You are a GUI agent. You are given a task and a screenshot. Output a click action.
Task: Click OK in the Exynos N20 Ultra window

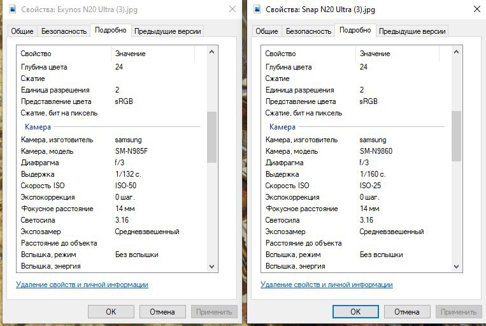(x=111, y=312)
